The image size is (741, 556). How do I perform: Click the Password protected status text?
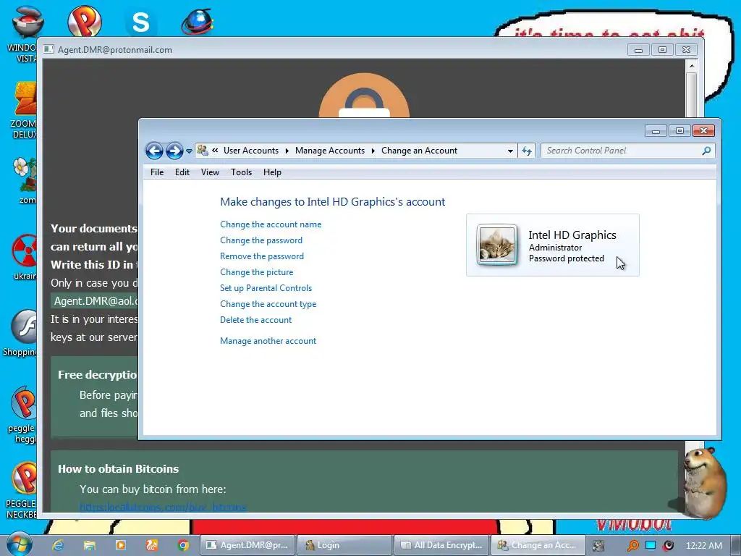point(566,258)
